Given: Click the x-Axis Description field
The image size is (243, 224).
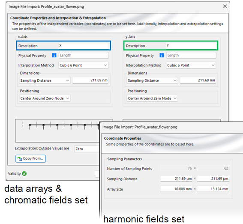Looking at the screenshot, I should tap(84, 45).
